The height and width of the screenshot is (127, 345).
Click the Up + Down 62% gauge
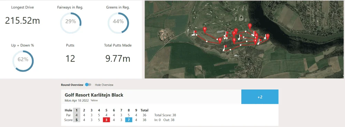23,61
